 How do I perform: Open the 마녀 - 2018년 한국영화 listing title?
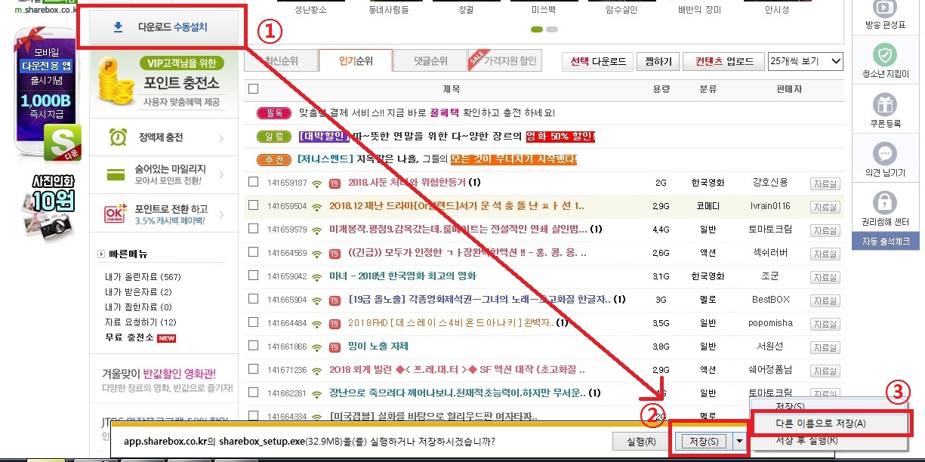click(x=402, y=276)
